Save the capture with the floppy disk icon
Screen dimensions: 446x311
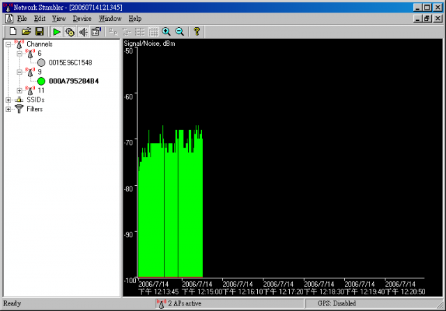coord(40,32)
